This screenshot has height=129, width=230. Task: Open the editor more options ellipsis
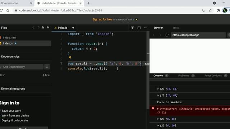(x=146, y=28)
